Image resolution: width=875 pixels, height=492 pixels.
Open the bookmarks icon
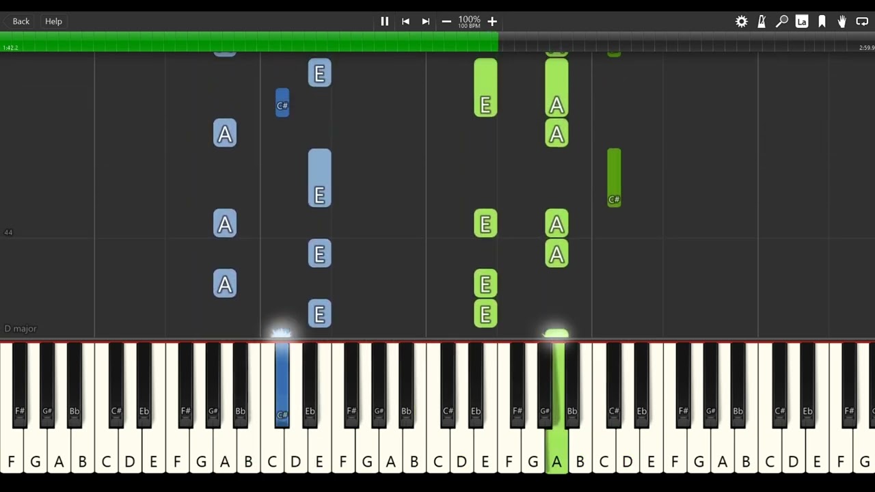[822, 21]
